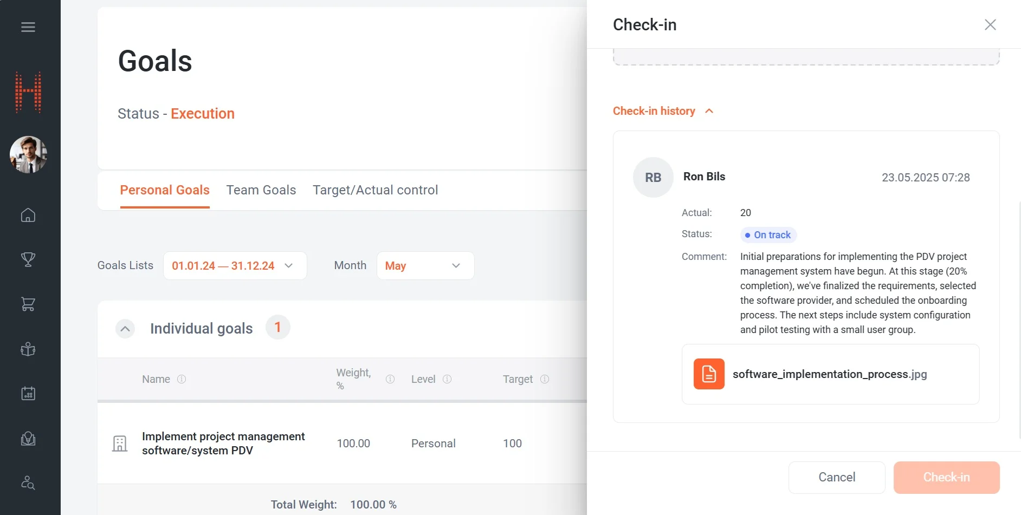The width and height of the screenshot is (1021, 515).
Task: Click the info icon next to Name column
Action: tap(182, 379)
